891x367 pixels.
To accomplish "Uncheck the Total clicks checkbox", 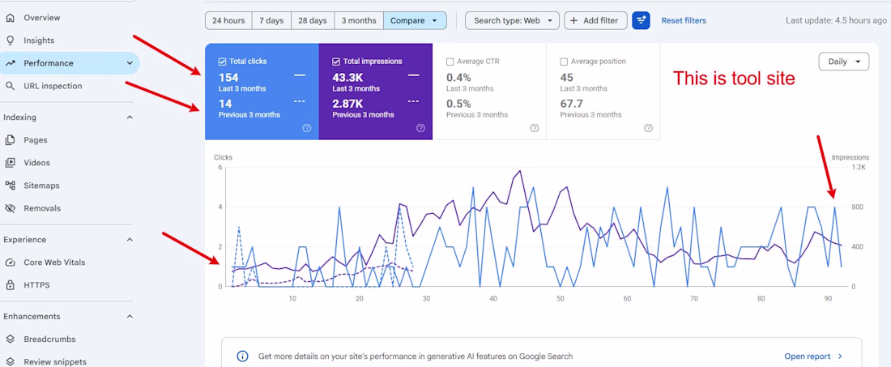I will 222,62.
